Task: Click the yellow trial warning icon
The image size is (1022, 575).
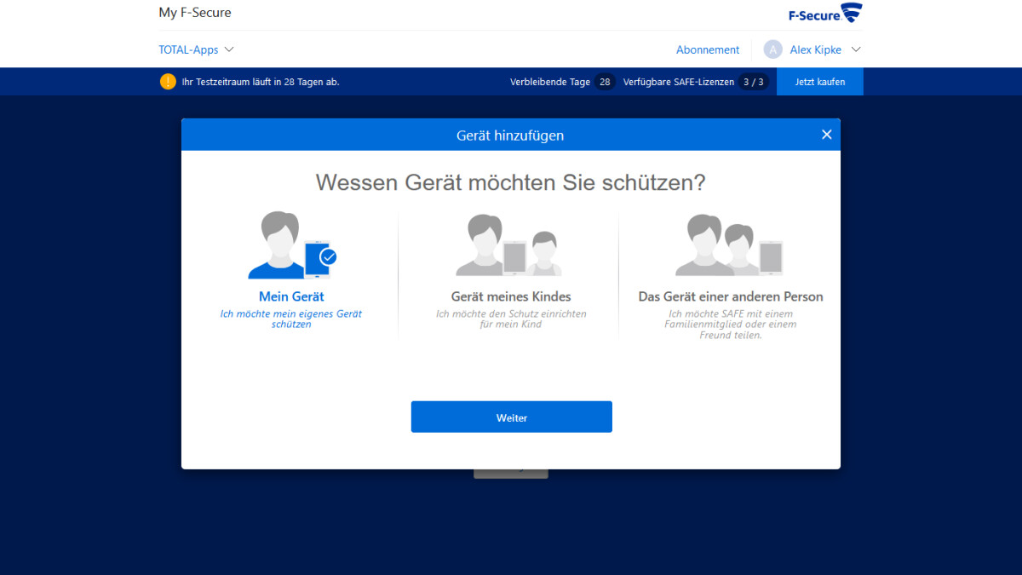Action: [168, 82]
